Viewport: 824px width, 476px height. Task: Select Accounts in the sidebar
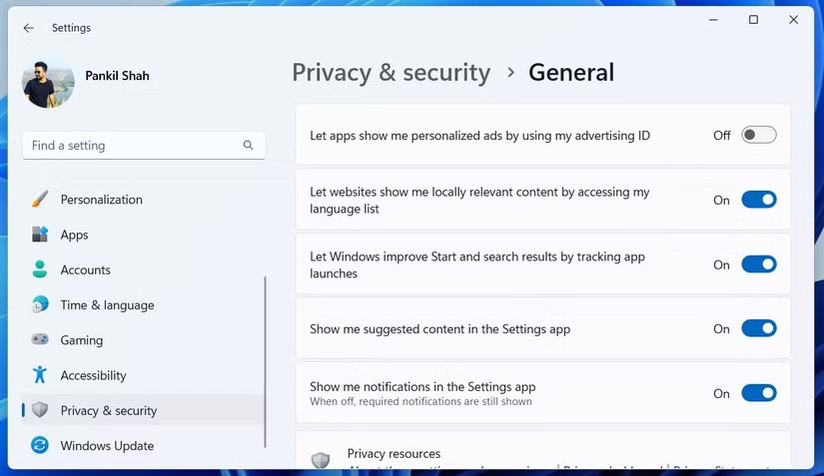pyautogui.click(x=143, y=269)
